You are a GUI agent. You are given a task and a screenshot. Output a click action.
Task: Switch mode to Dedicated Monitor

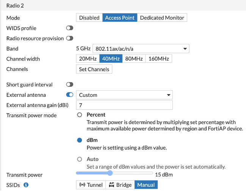162,18
